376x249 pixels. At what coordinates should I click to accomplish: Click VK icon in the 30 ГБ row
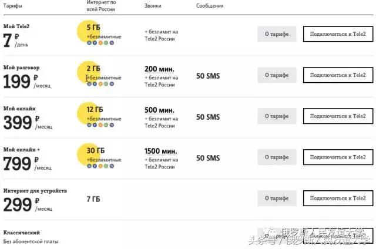[x=89, y=166]
